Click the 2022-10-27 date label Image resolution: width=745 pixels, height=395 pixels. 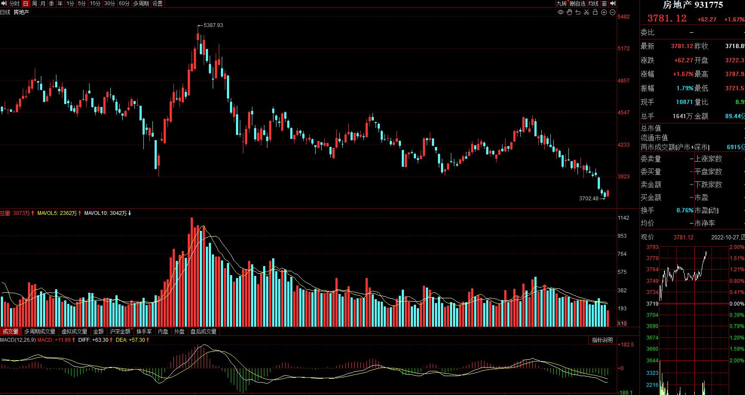pyautogui.click(x=725, y=237)
